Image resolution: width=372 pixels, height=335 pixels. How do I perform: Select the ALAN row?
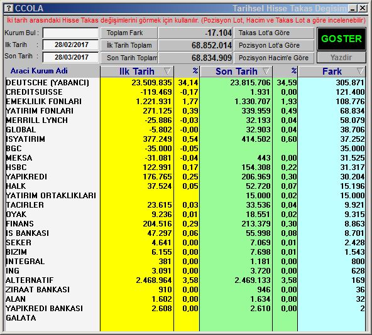point(185,299)
